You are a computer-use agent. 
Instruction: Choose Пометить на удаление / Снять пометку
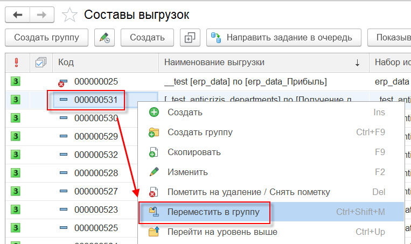pyautogui.click(x=248, y=192)
